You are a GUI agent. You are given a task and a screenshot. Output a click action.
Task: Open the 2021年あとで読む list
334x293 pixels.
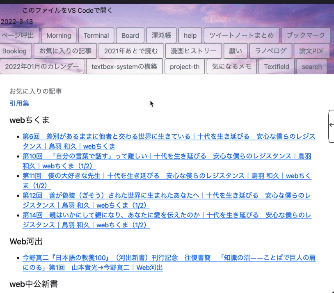coord(132,51)
